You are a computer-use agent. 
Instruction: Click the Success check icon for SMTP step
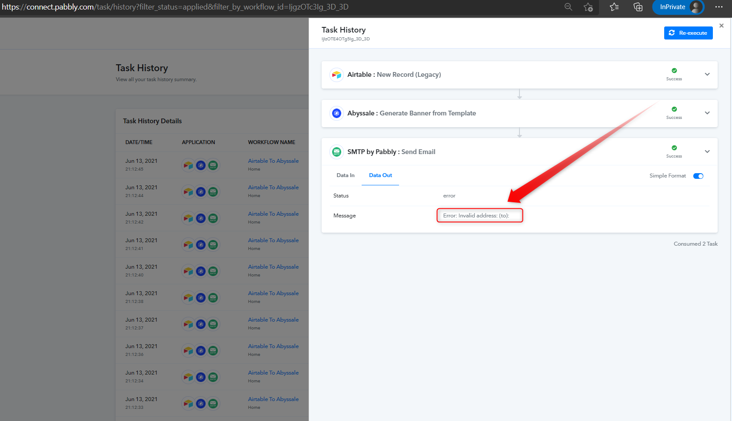tap(674, 148)
